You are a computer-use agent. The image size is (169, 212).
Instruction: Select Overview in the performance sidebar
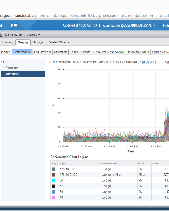(23, 68)
